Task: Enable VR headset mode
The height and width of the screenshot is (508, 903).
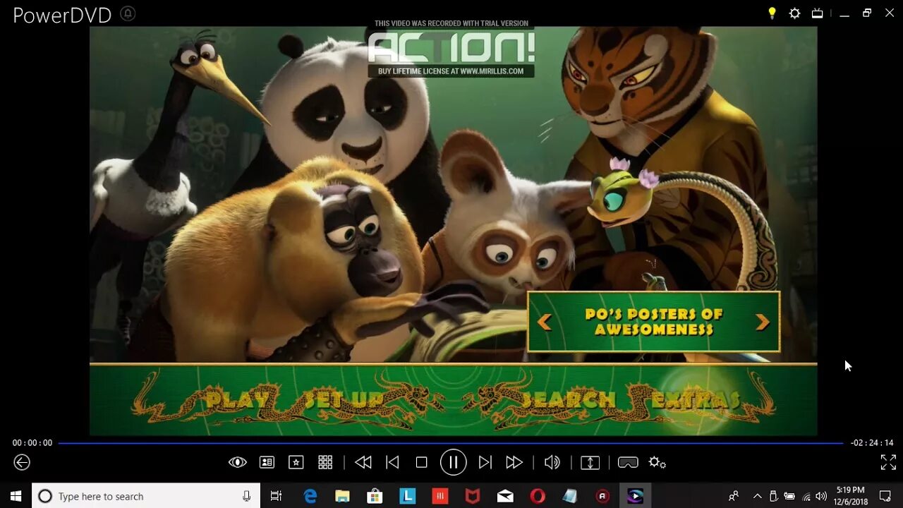Action: [x=628, y=462]
